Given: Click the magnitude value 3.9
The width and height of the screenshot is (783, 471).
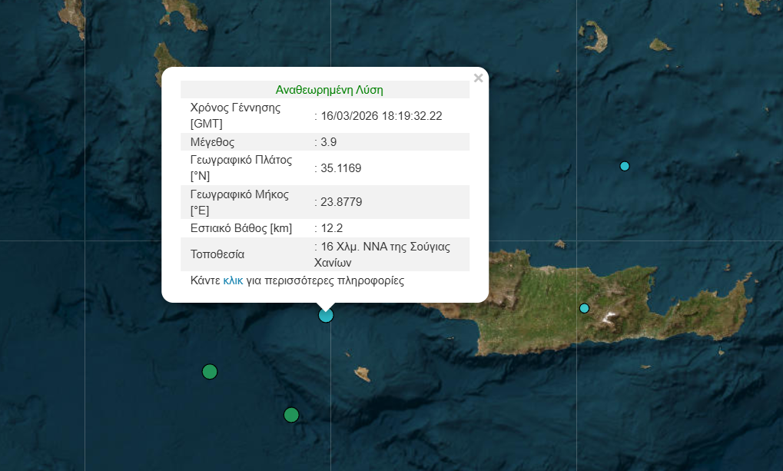Looking at the screenshot, I should click(x=328, y=142).
